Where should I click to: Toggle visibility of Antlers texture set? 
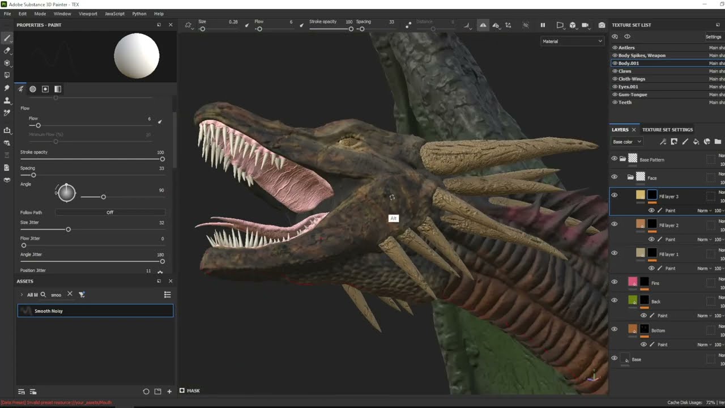point(615,48)
